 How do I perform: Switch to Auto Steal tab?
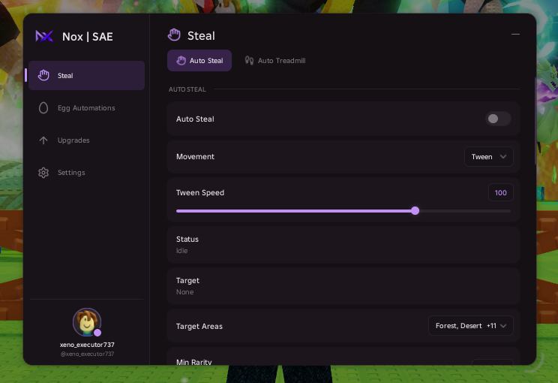coord(199,61)
